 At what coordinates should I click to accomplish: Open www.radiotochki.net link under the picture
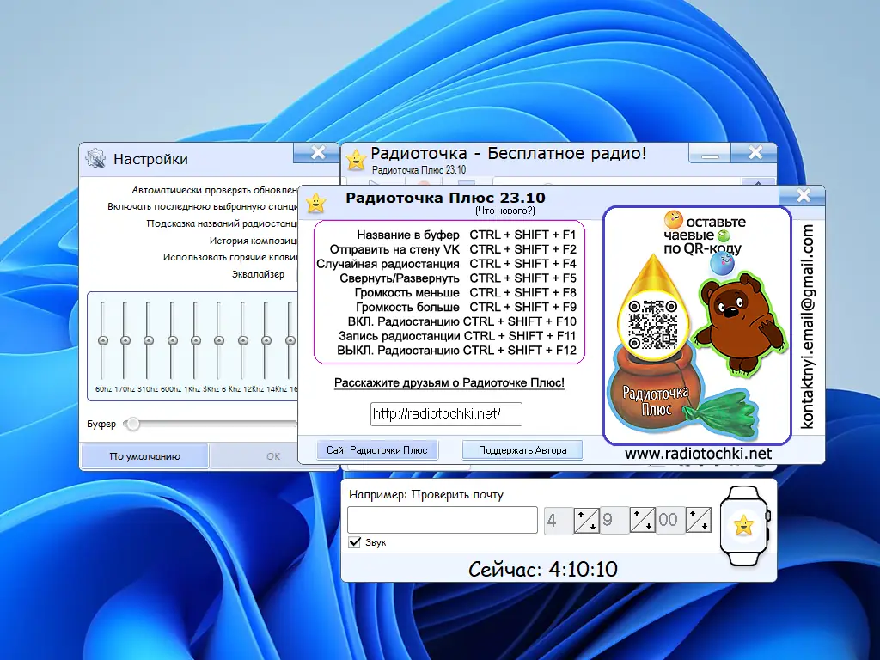pyautogui.click(x=698, y=454)
